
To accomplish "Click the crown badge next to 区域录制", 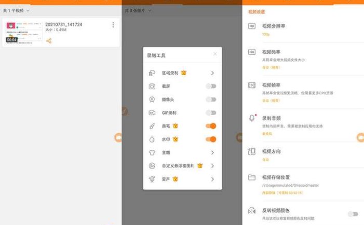I will (x=184, y=73).
